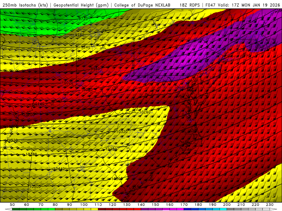The height and width of the screenshot is (211, 282).
Task: Click the 10020 height contour label
Action: pos(68,83)
